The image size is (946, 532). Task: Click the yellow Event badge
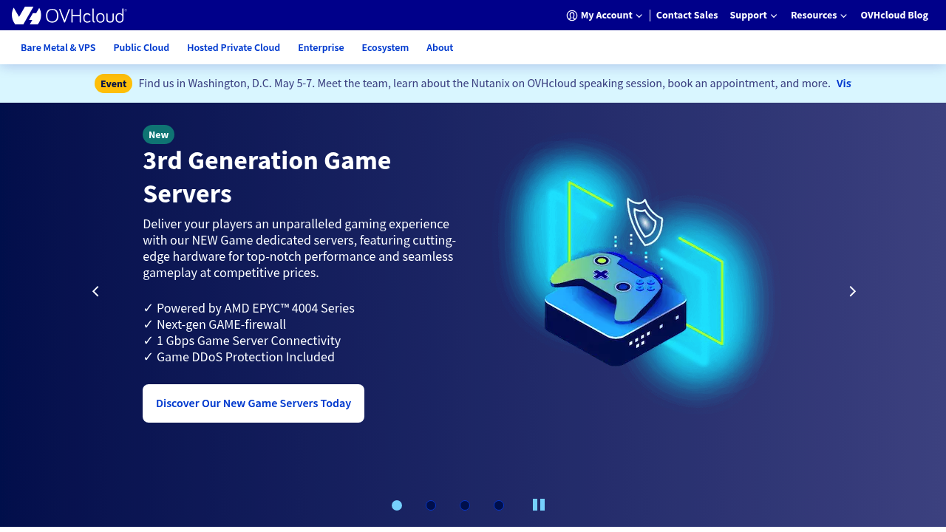click(x=113, y=83)
